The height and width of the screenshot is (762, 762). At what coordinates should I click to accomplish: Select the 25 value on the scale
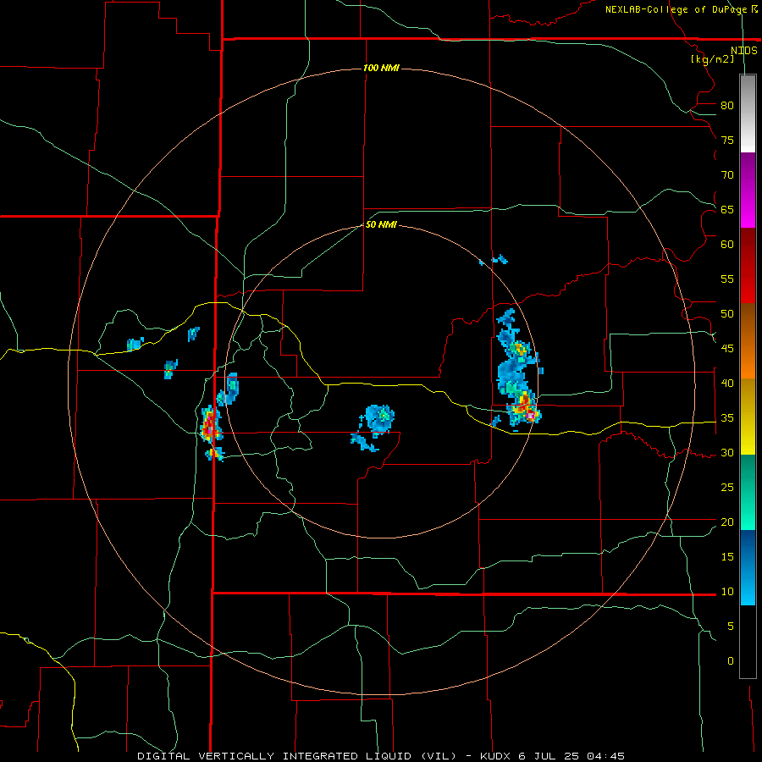coord(727,488)
